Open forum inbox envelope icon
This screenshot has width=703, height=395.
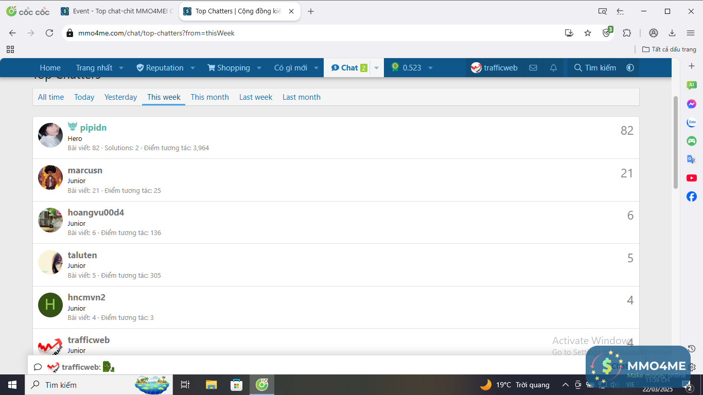(533, 68)
